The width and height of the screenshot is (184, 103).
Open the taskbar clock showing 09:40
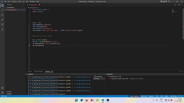(x=178, y=100)
